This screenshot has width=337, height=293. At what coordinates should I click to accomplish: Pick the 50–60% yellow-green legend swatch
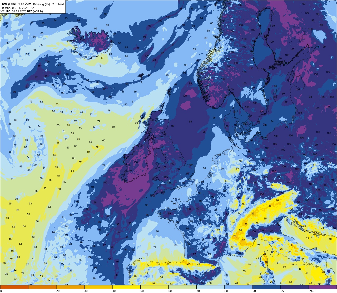point(154,287)
